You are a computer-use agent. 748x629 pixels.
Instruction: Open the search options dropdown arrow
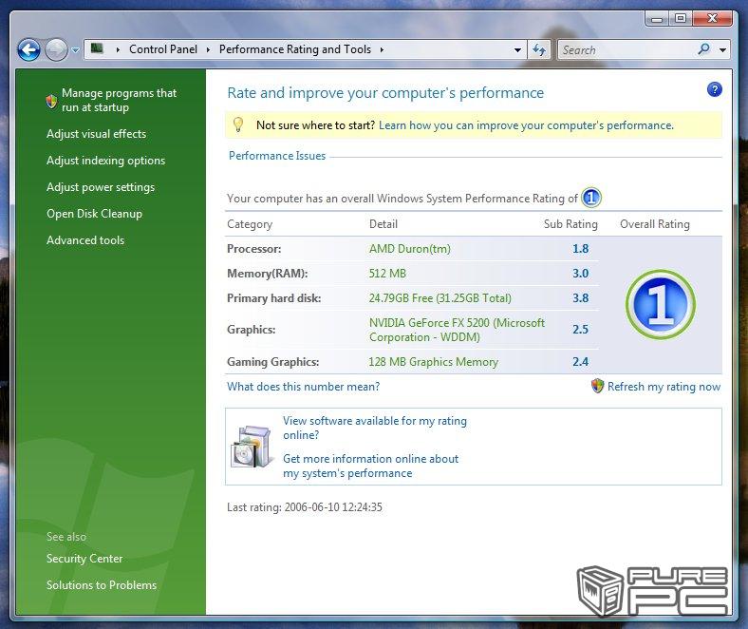pyautogui.click(x=723, y=50)
